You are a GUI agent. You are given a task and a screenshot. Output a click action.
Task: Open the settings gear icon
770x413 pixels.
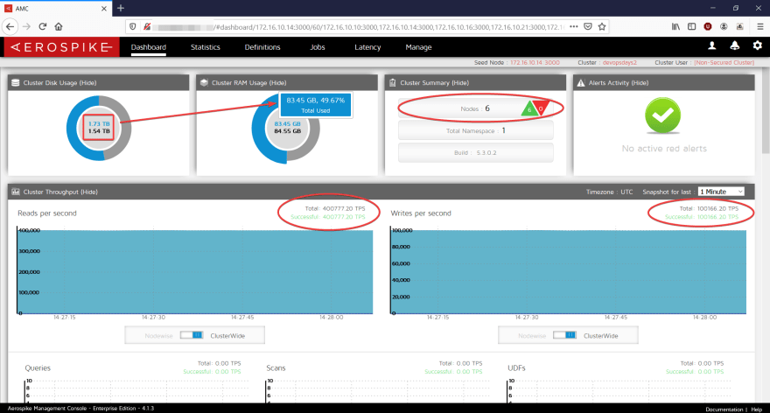[757, 45]
